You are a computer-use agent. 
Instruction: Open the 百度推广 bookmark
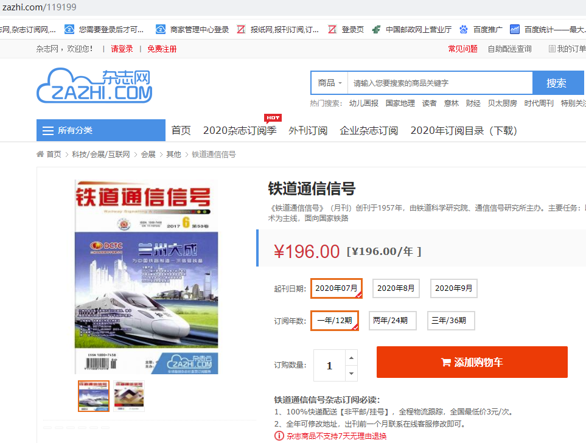[x=481, y=30]
